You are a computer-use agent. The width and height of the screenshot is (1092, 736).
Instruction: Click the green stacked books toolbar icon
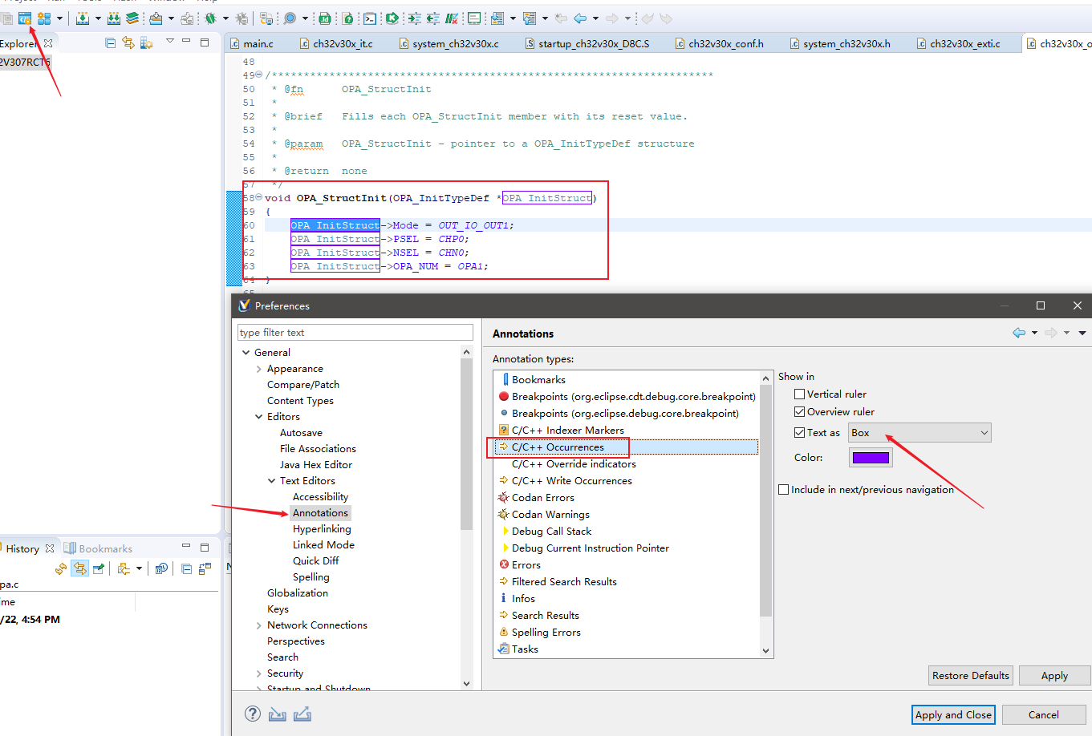132,18
